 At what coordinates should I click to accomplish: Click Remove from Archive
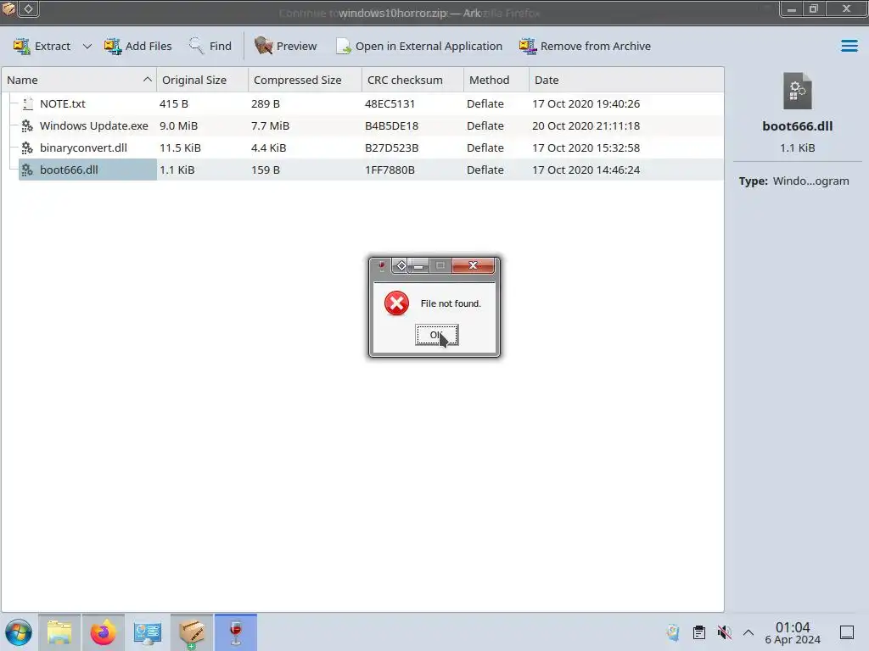585,46
